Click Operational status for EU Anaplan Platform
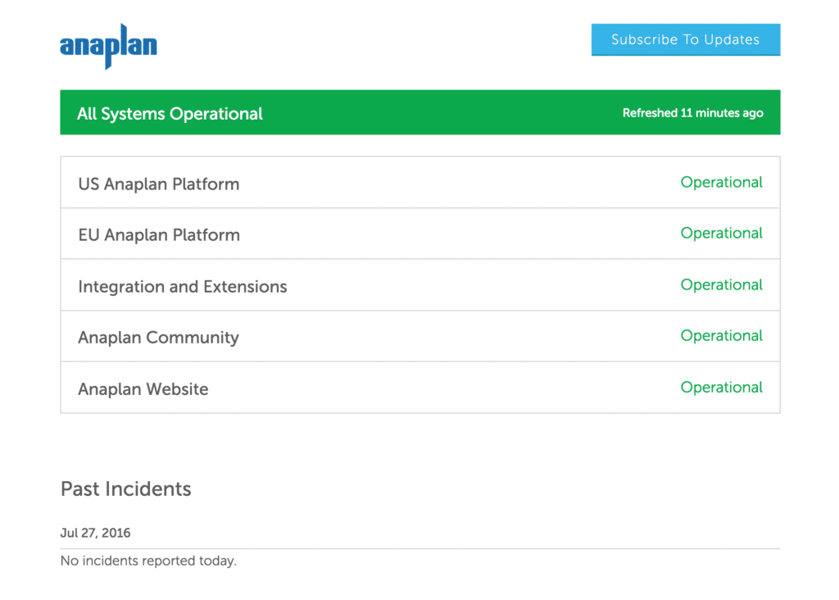Image resolution: width=839 pixels, height=600 pixels. click(x=721, y=234)
